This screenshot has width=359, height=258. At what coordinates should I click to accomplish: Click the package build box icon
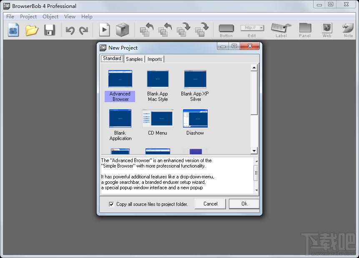pos(122,30)
